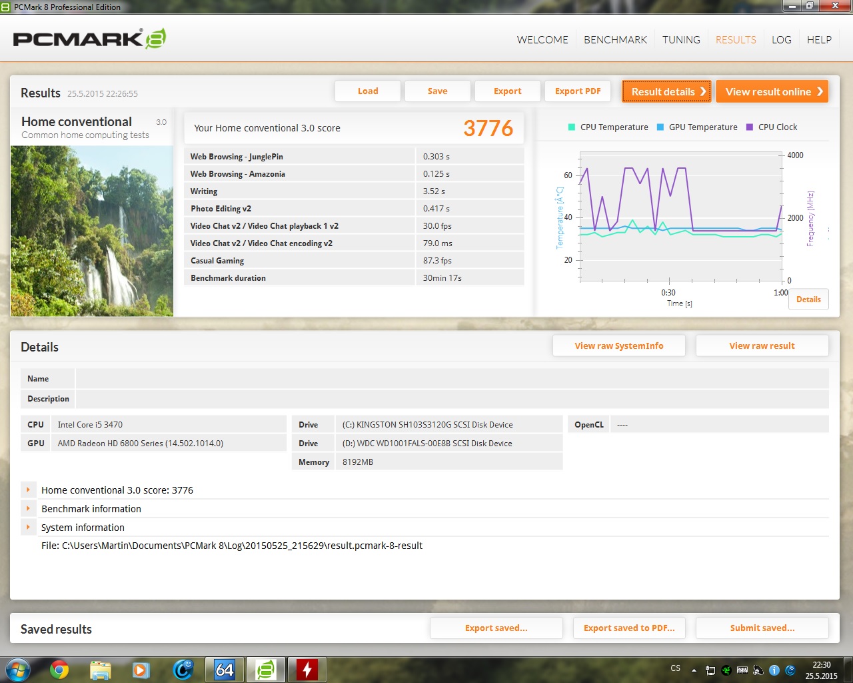This screenshot has width=853, height=683.
Task: Click the CPU Temperature legend swatch
Action: [x=571, y=127]
